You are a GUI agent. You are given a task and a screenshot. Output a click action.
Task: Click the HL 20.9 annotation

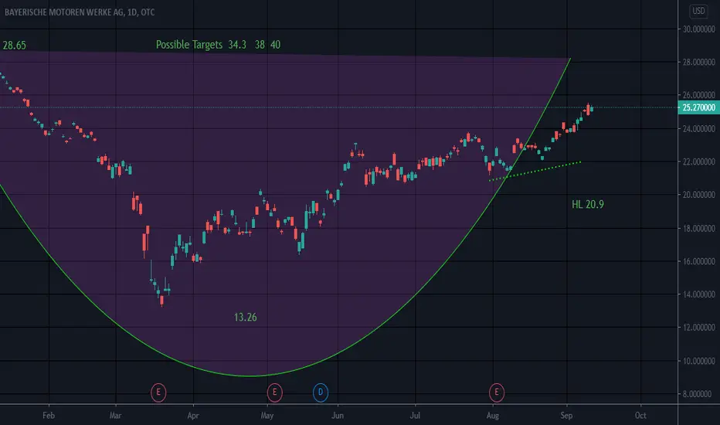point(588,205)
